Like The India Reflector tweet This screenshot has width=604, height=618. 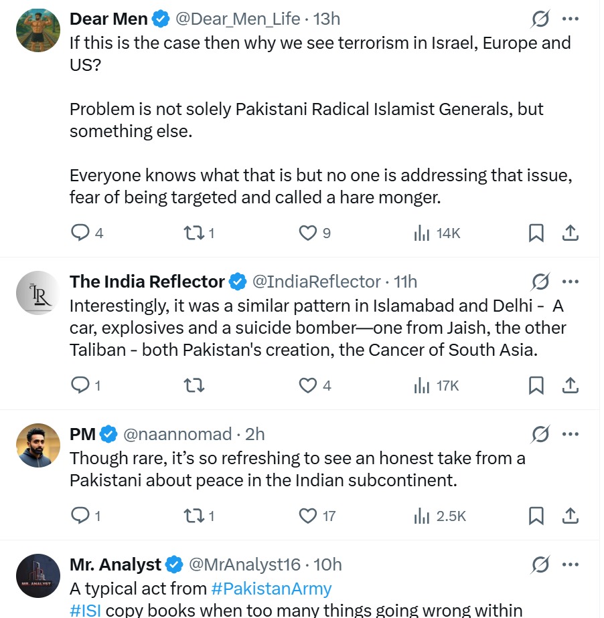307,385
